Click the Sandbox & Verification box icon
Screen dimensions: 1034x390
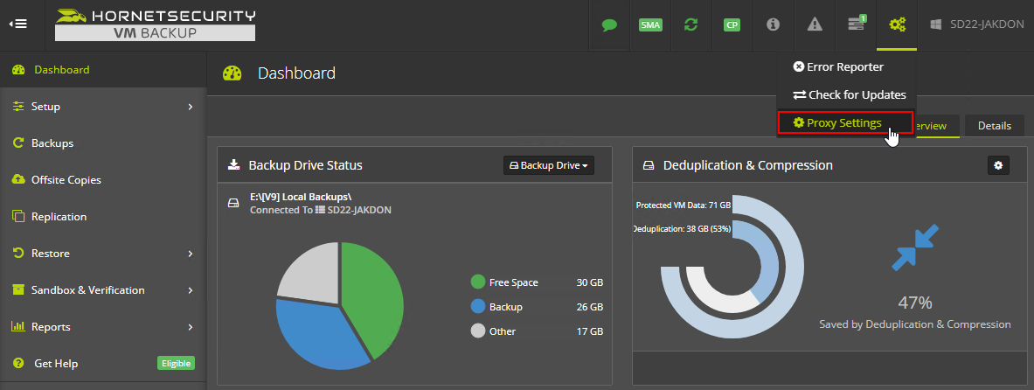[18, 290]
